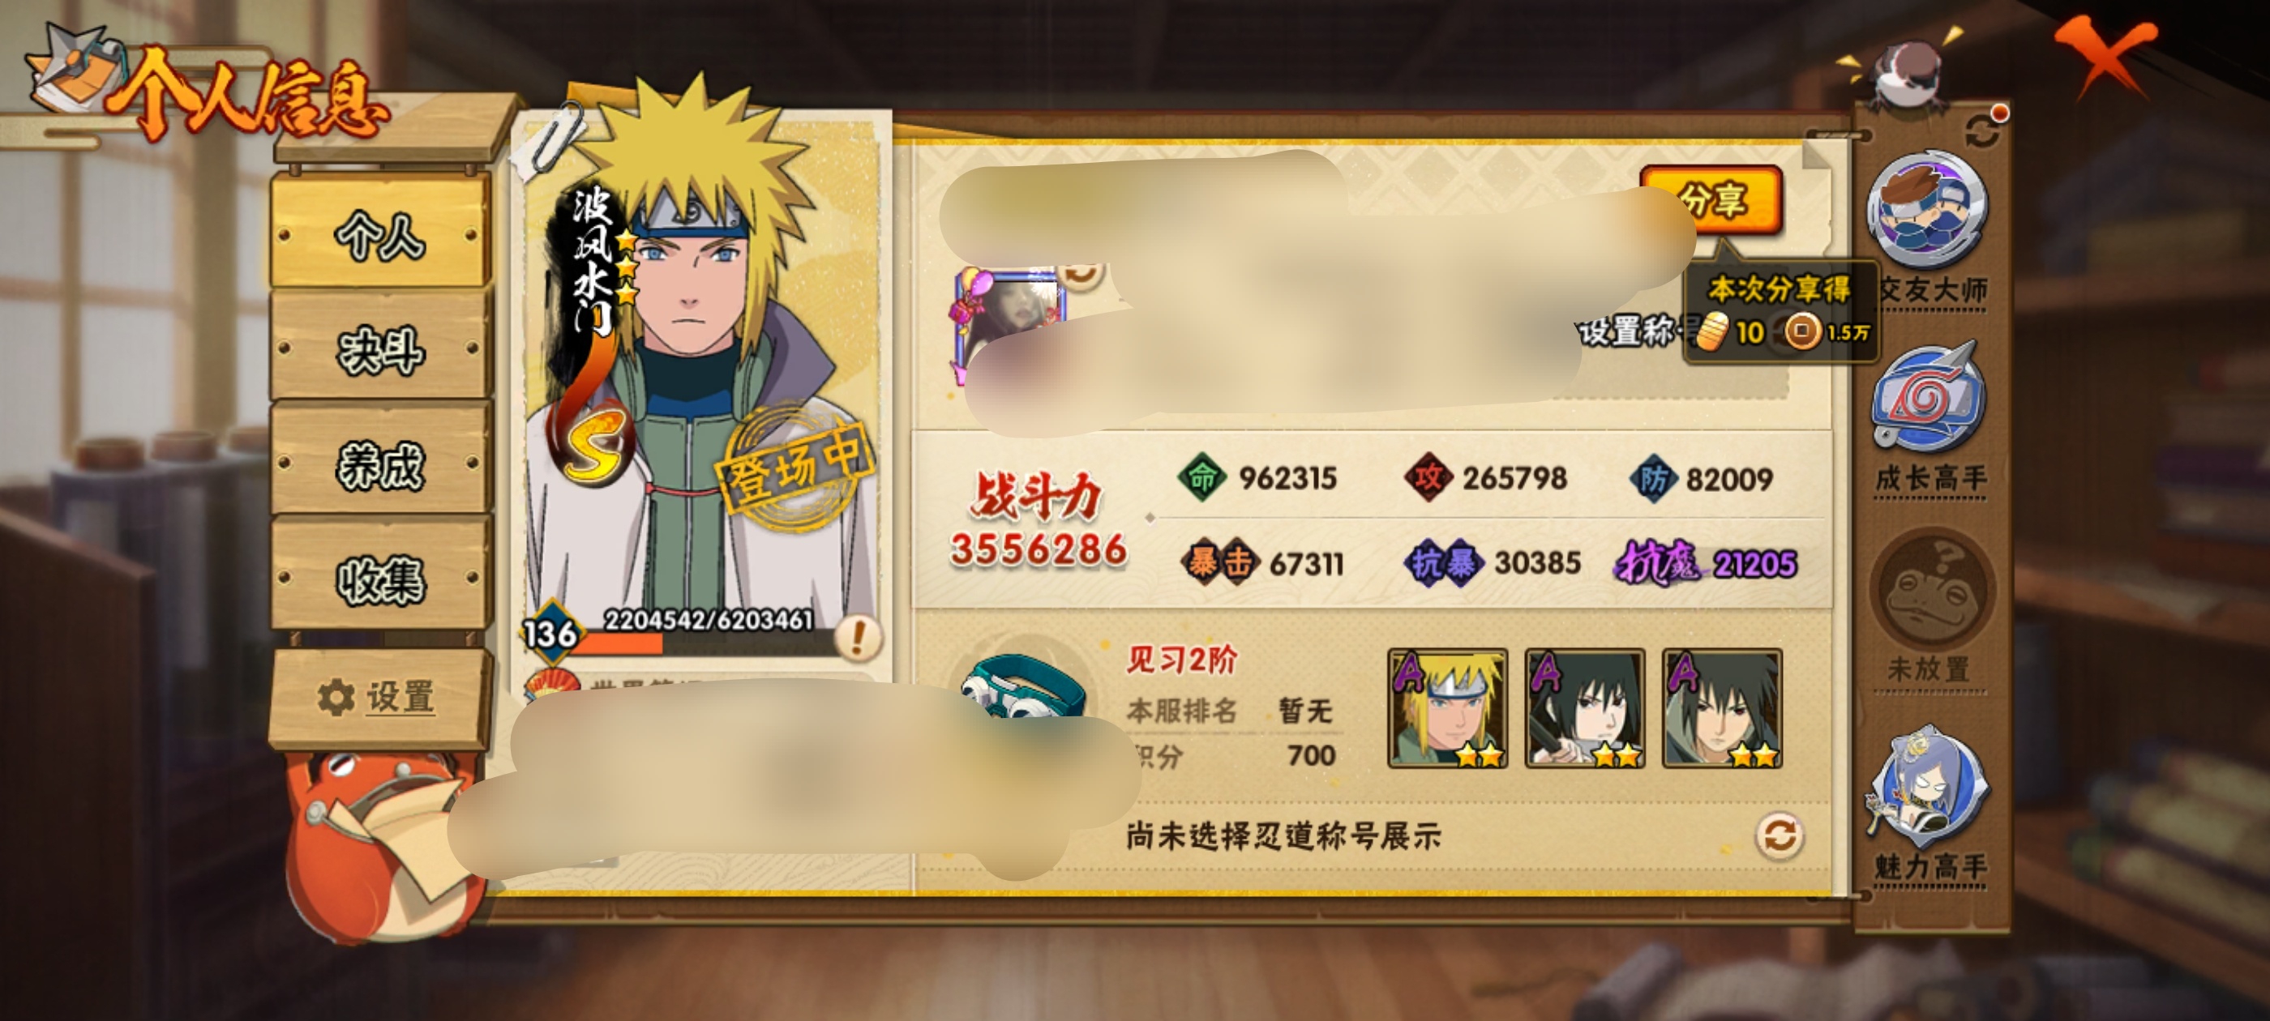
Task: Click the orange 分享 share button
Action: (1711, 200)
